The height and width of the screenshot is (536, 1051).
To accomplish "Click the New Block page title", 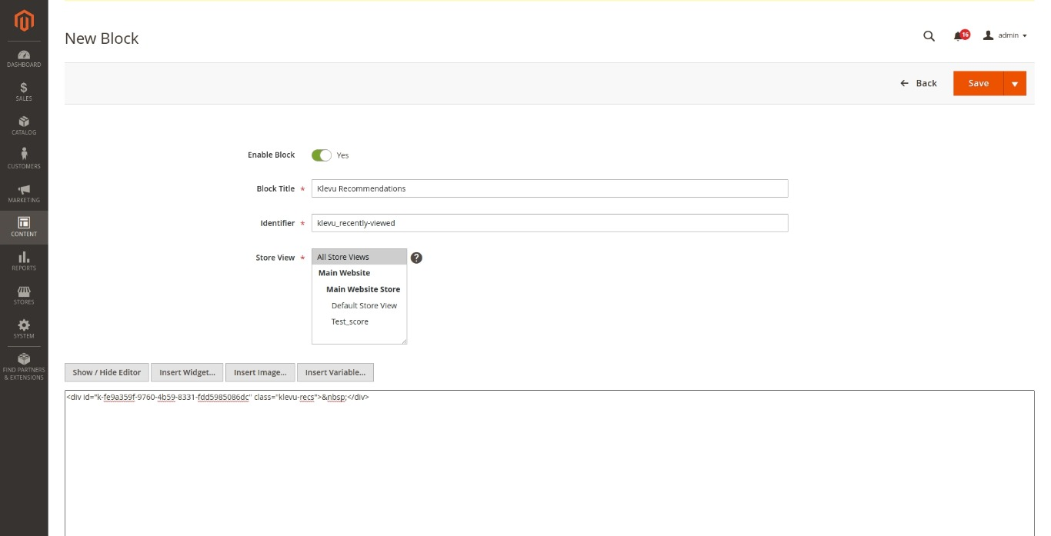I will [102, 38].
